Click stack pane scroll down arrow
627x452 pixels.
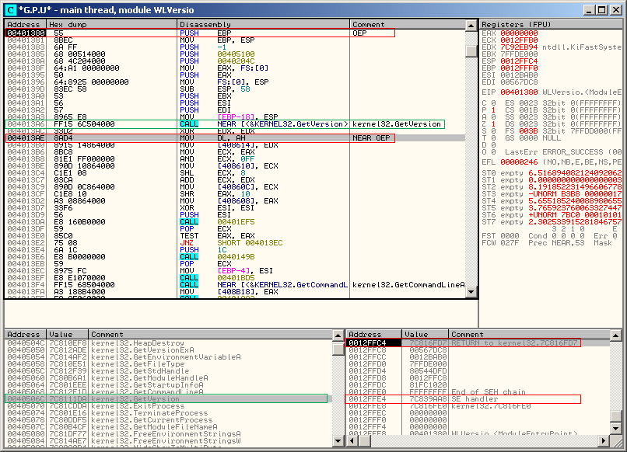(x=616, y=429)
